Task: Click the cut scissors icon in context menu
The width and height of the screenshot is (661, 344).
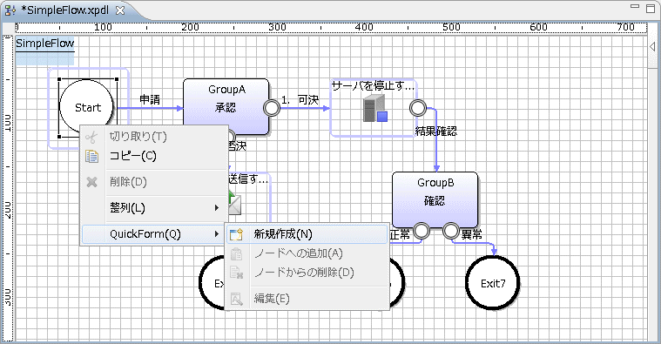Action: [x=91, y=137]
